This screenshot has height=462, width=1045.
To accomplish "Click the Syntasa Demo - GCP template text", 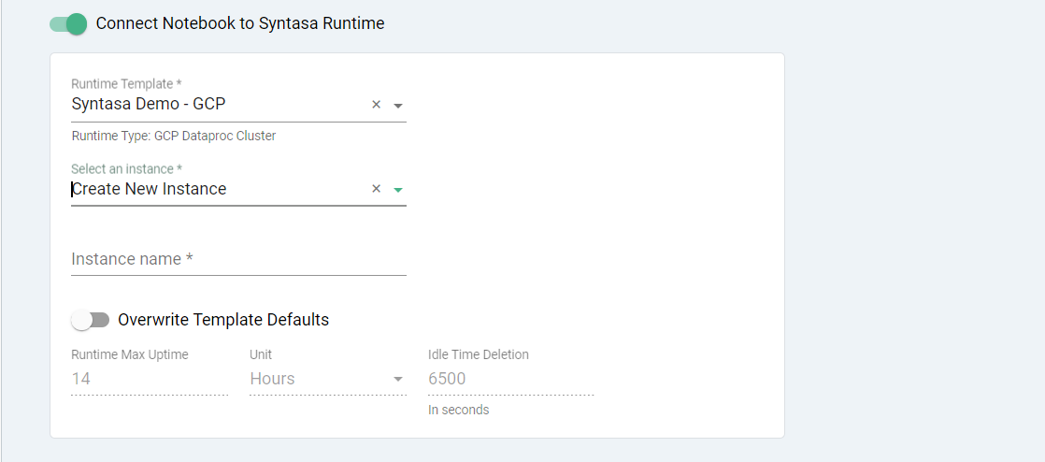I will pos(149,104).
